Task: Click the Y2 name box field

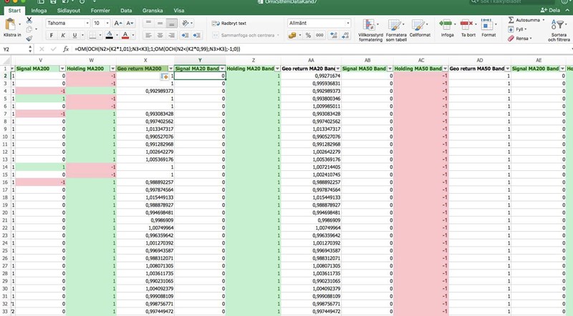Action: click(x=14, y=49)
